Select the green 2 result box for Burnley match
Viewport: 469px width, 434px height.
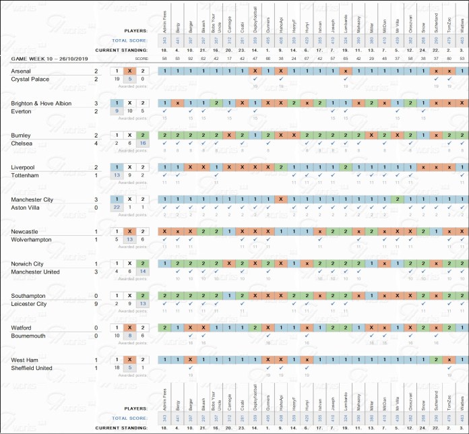click(142, 135)
